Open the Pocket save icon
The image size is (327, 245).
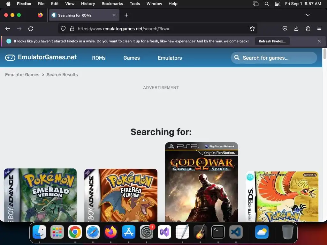click(x=285, y=28)
